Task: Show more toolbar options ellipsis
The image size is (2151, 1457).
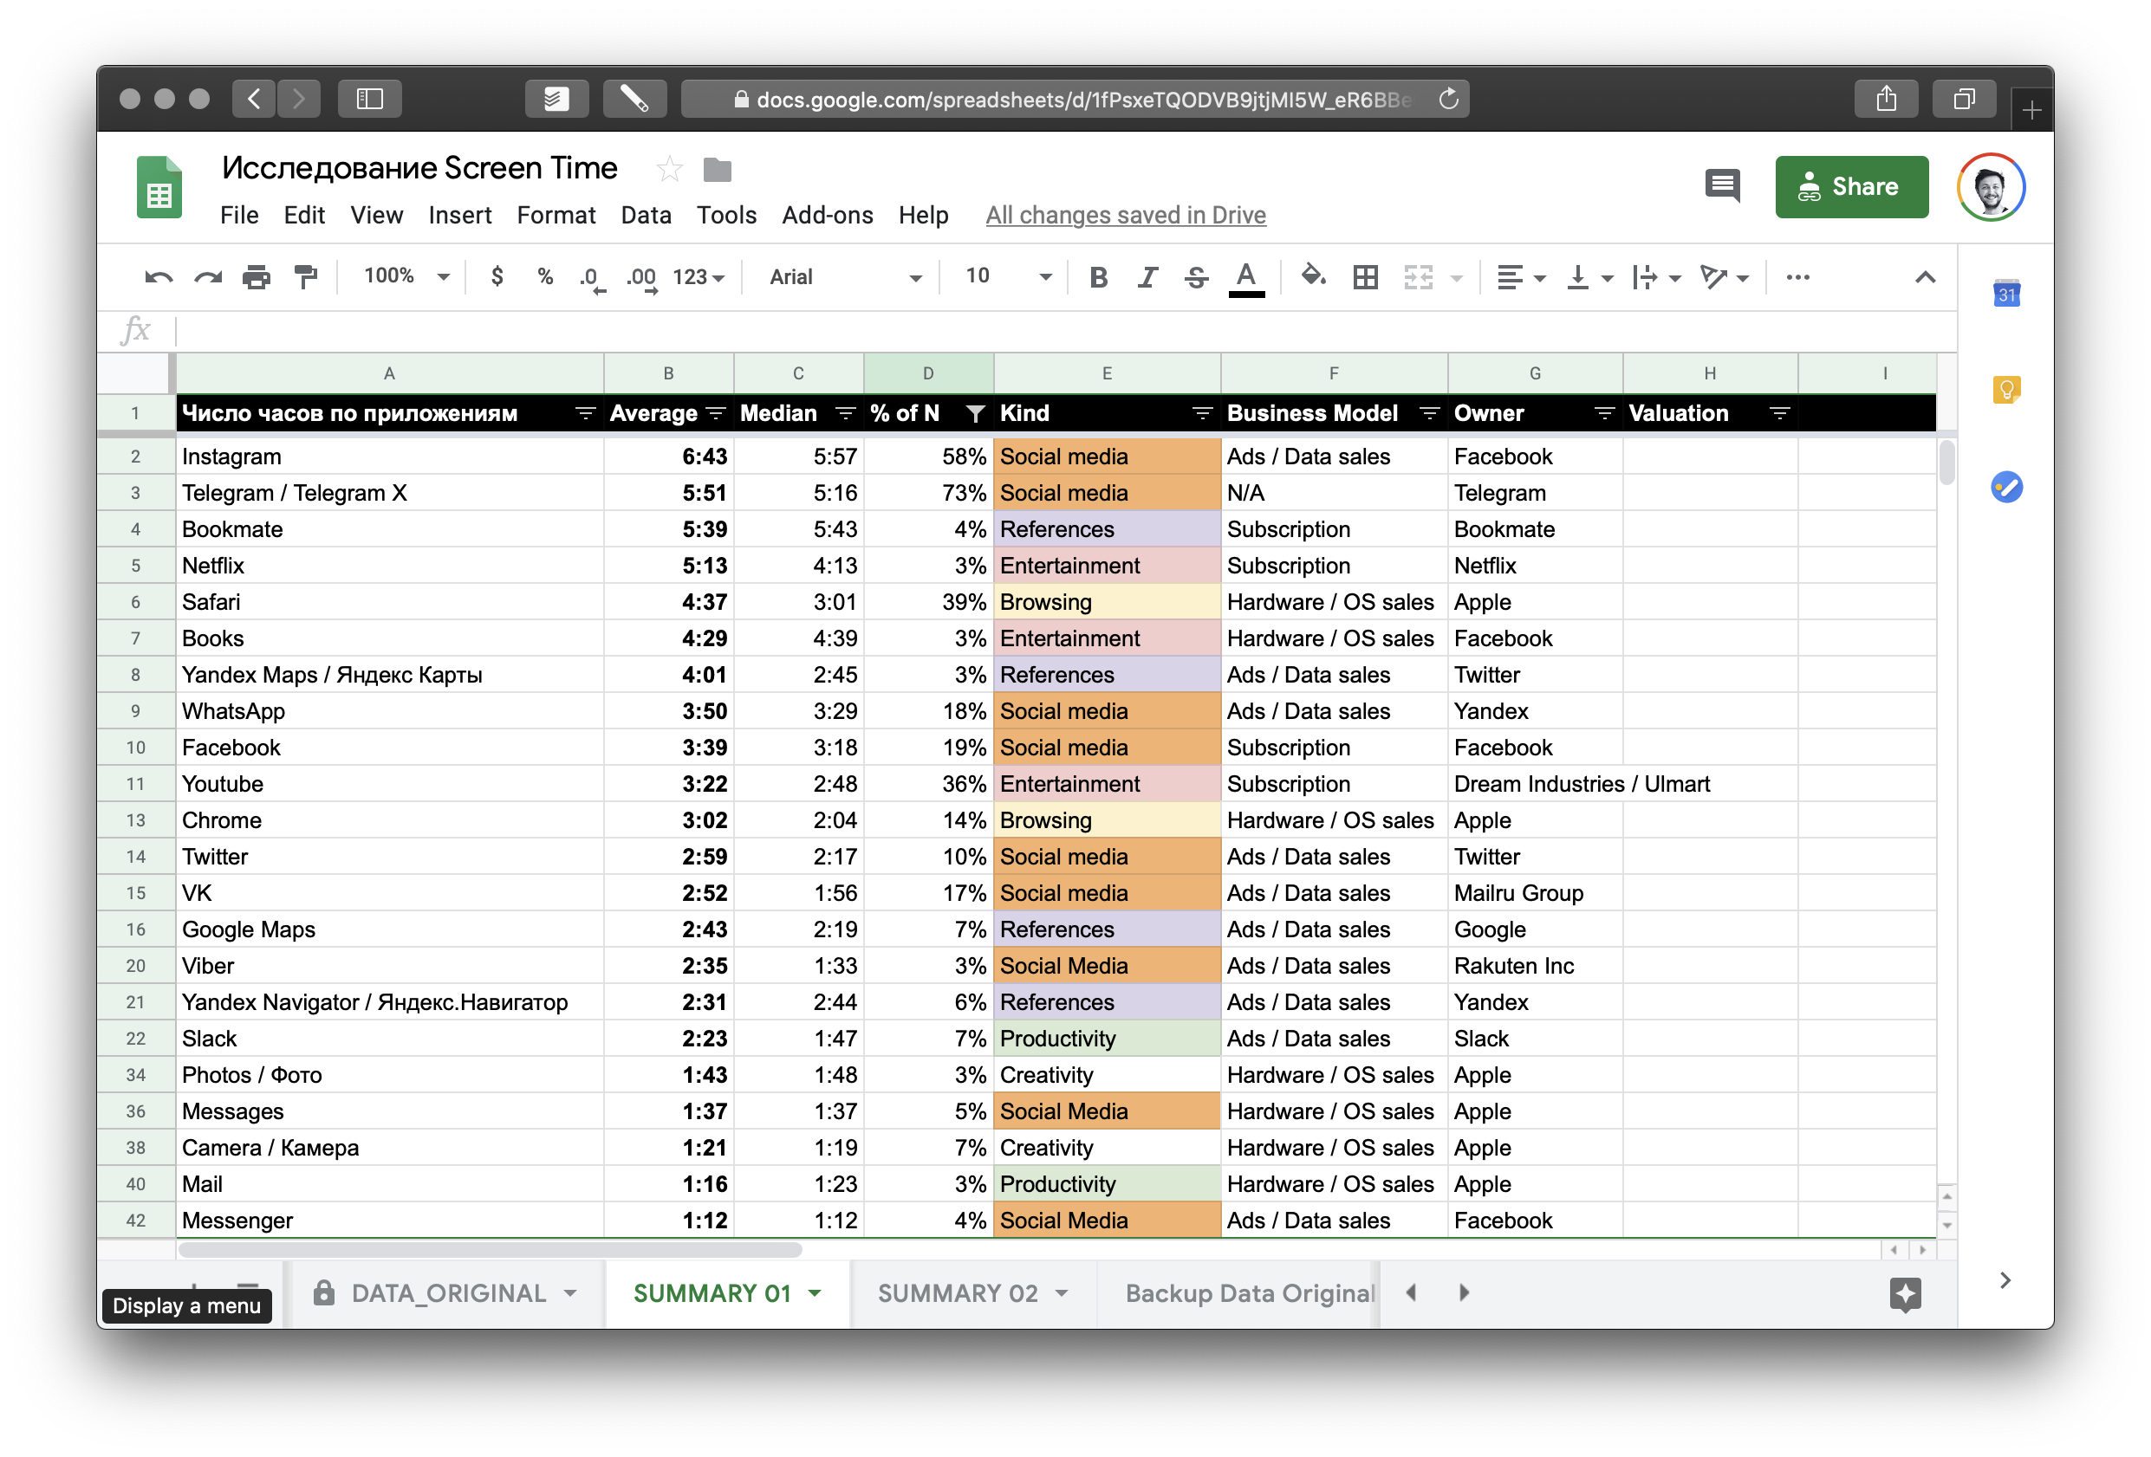Action: [x=1797, y=276]
